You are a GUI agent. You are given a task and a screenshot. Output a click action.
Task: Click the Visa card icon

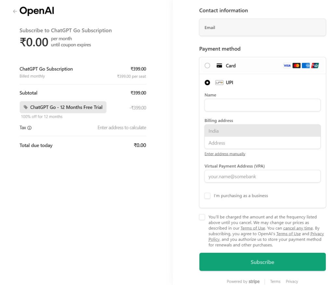click(287, 66)
